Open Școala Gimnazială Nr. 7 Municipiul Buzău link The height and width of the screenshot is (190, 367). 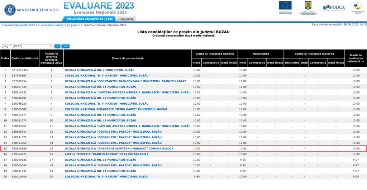coord(99,70)
